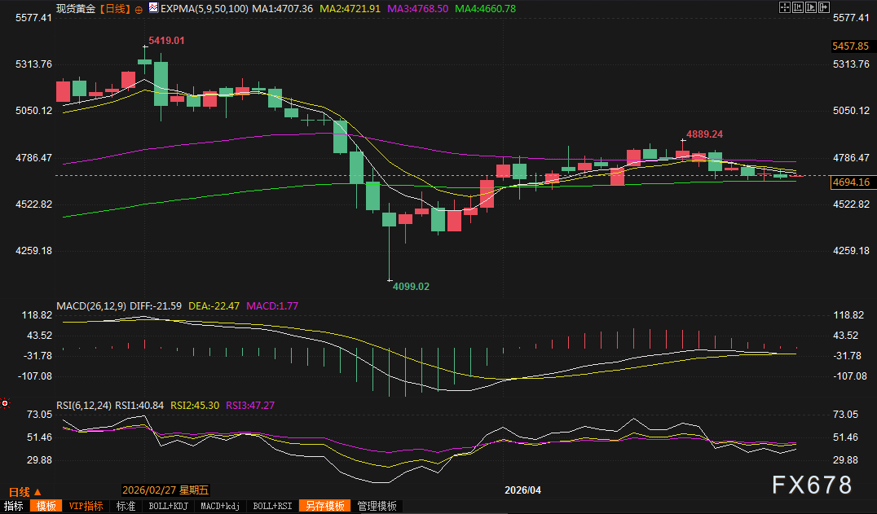
Task: Expand the 日线 period selector at bottom
Action: click(x=24, y=491)
